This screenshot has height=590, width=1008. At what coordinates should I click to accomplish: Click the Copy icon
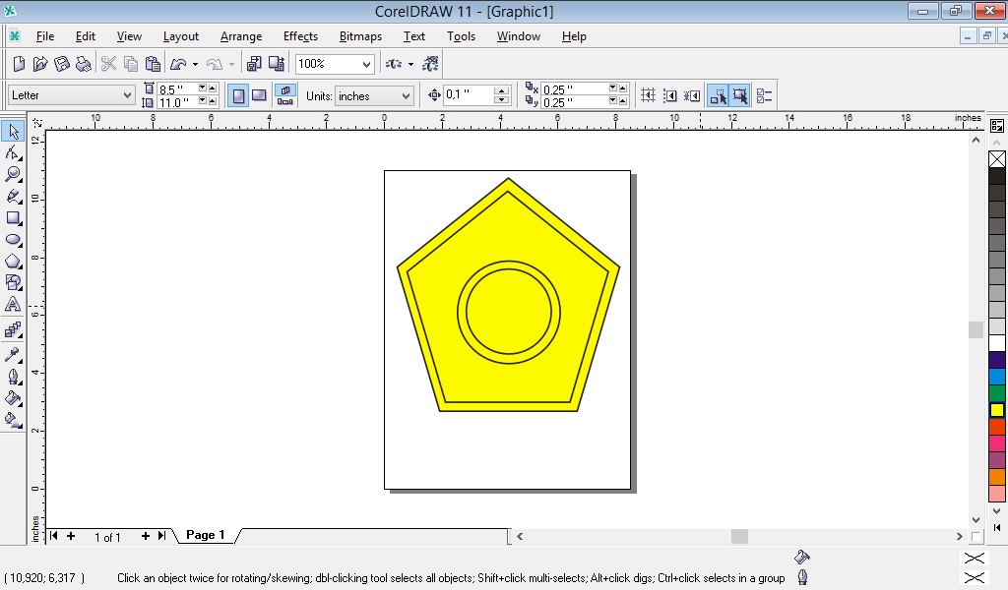[x=131, y=64]
